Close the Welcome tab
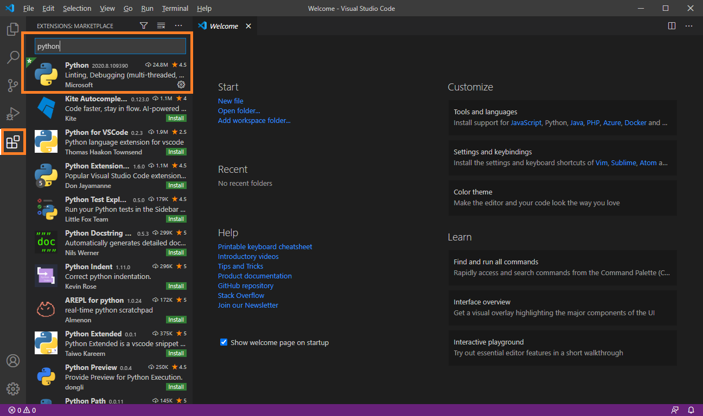 click(248, 26)
